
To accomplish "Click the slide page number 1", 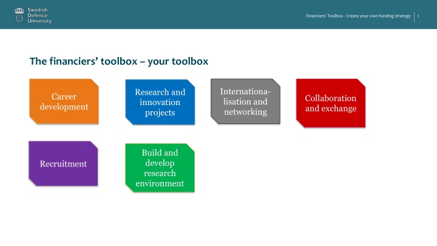I will click(x=418, y=16).
